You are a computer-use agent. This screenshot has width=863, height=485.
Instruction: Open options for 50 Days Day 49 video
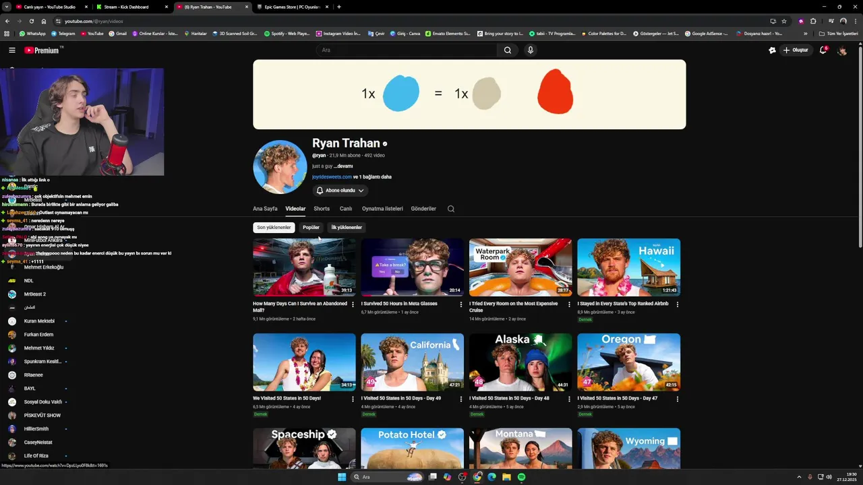coord(461,399)
